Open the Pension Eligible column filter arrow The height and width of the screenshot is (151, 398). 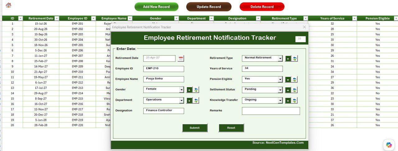pyautogui.click(x=395, y=18)
